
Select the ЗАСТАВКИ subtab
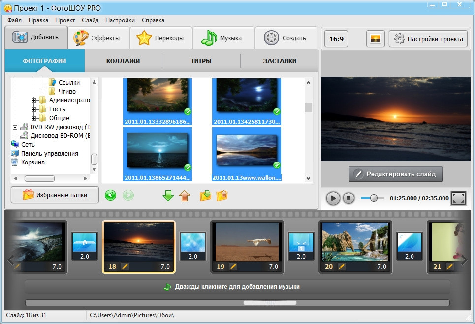tap(279, 61)
